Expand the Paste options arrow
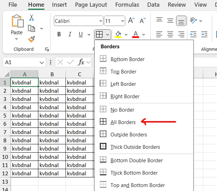The height and width of the screenshot is (191, 217). click(17, 39)
